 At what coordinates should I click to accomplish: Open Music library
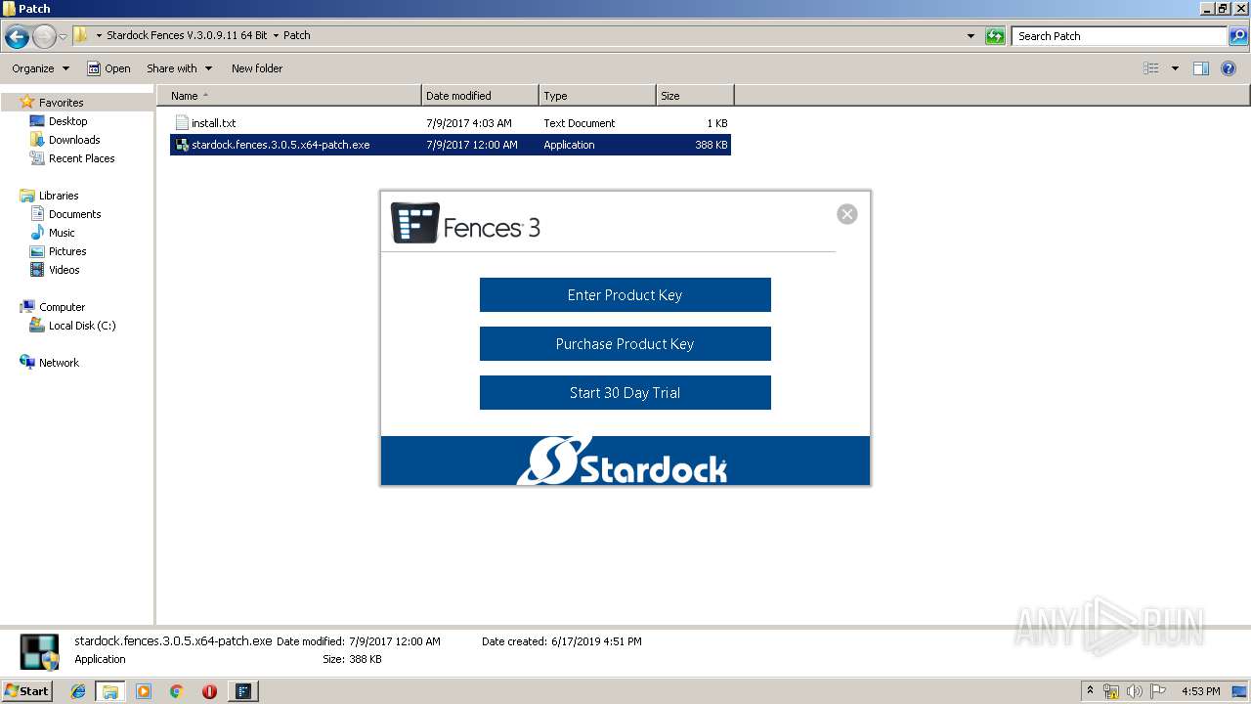tap(62, 233)
